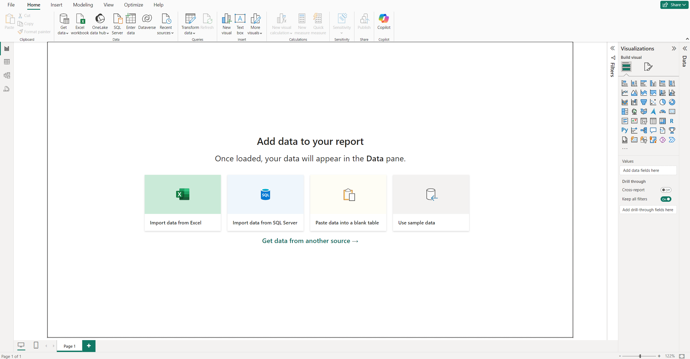Toggle the Cross-report switch on
The image size is (690, 359).
(x=665, y=190)
